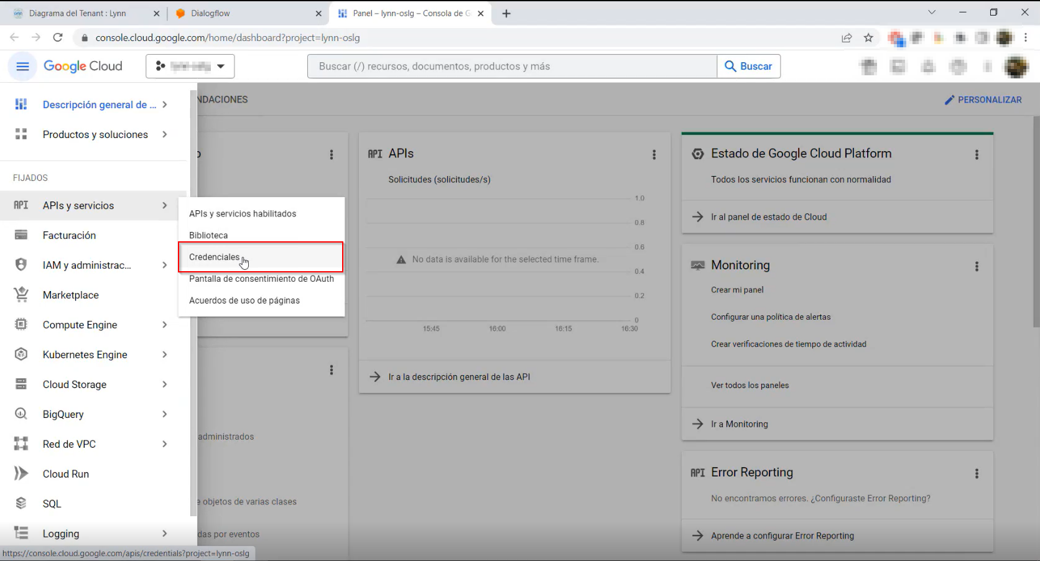
Task: Expand Descripción general submenu chevron
Action: [165, 104]
